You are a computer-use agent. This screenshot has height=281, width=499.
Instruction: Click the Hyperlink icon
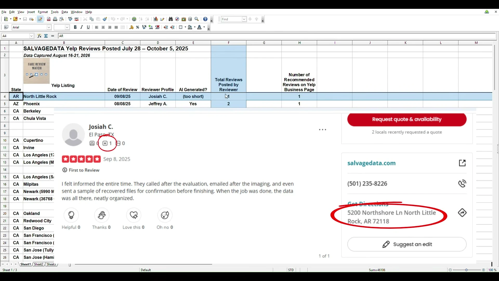(x=134, y=19)
